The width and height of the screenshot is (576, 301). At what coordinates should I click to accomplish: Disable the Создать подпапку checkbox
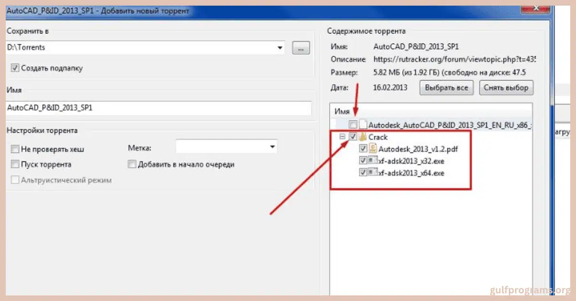click(x=15, y=68)
